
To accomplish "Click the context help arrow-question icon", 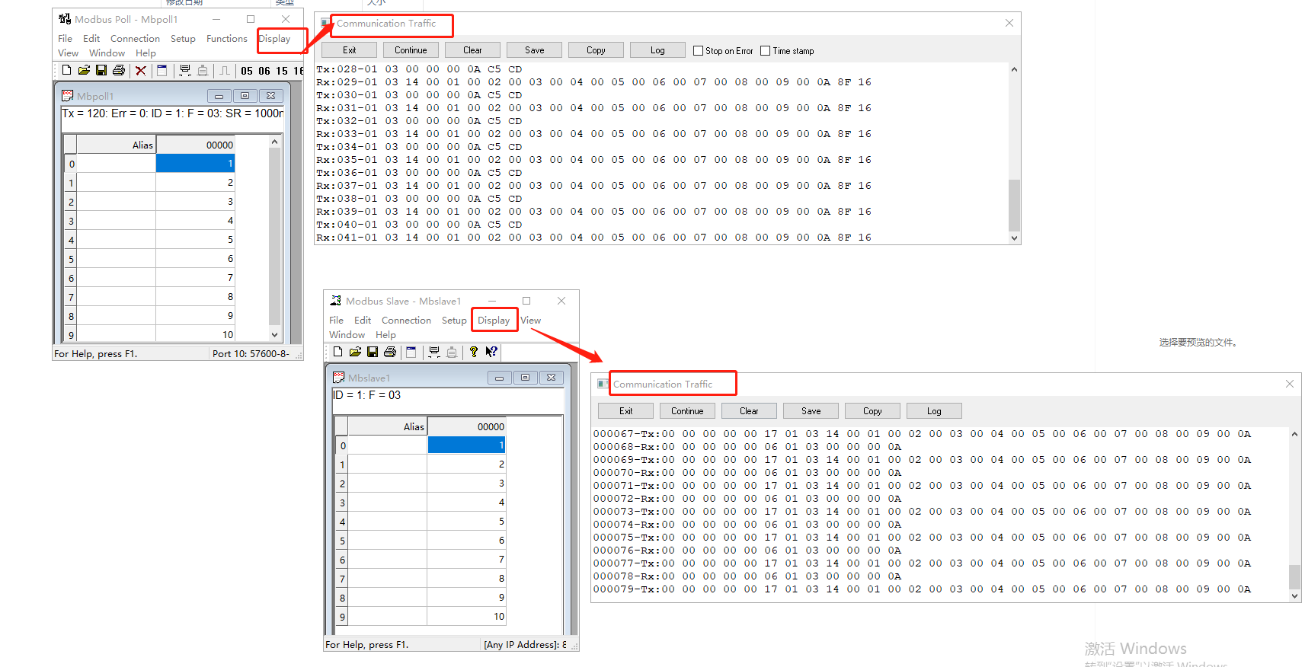I will (x=491, y=352).
